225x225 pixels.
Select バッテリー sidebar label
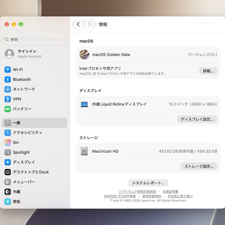[22, 109]
